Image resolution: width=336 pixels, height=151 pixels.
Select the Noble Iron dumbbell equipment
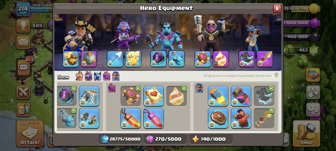click(89, 118)
